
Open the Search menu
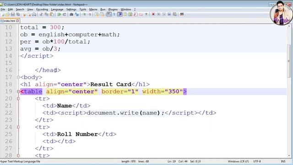pyautogui.click(x=20, y=9)
